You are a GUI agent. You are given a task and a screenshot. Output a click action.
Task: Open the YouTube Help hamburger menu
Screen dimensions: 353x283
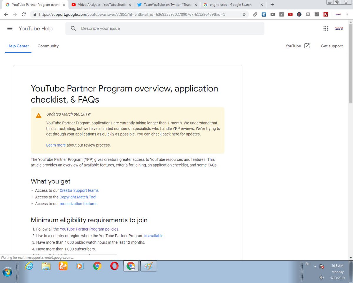pos(10,29)
